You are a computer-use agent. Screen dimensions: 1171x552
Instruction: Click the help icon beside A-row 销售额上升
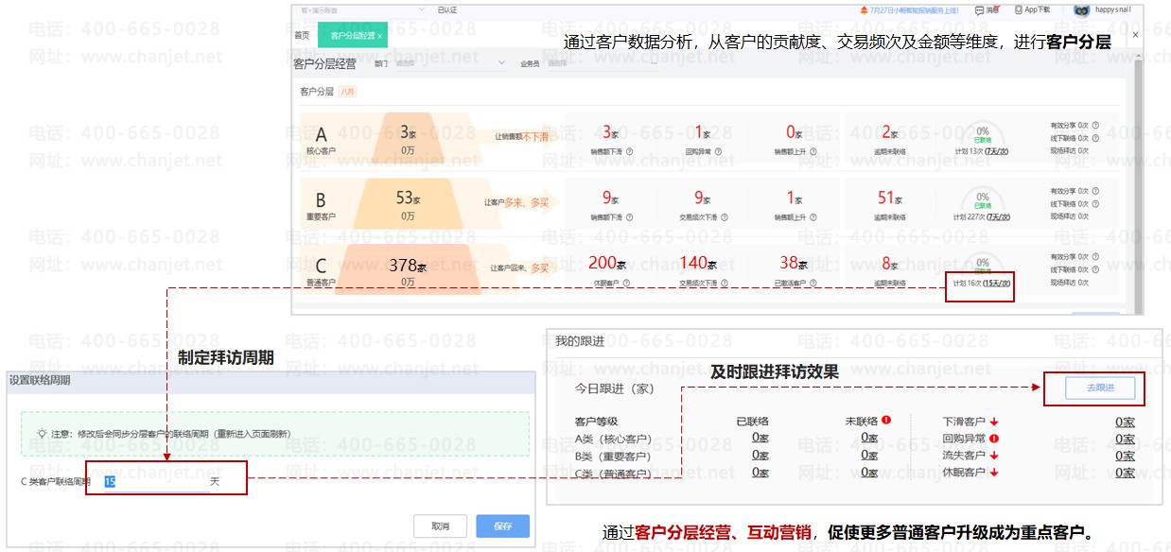813,151
